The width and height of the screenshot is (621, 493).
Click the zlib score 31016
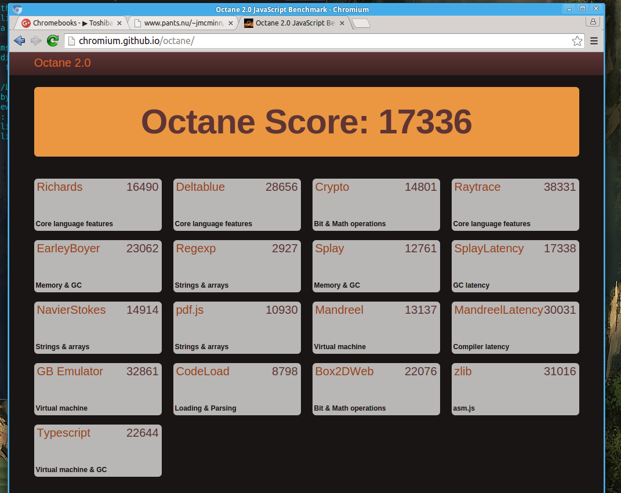tap(560, 371)
